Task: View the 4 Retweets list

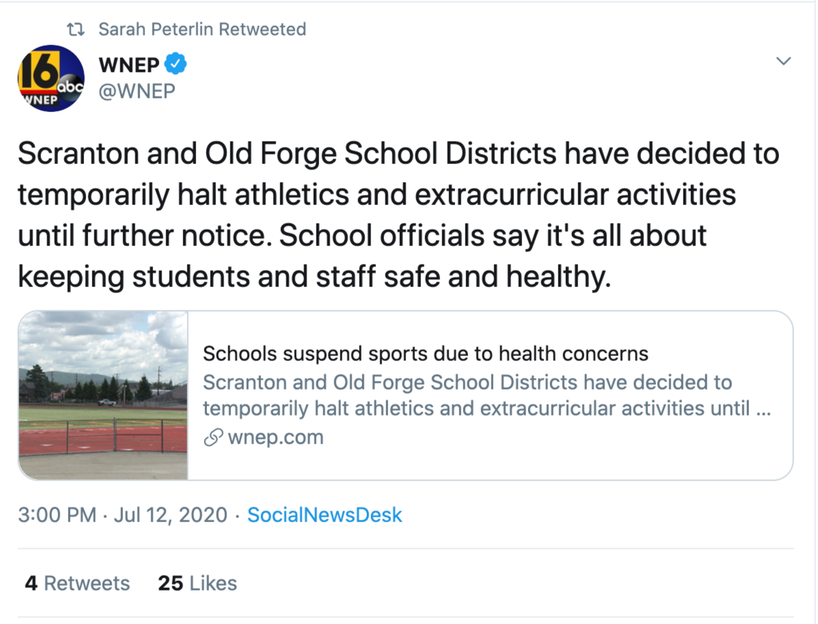Action: pyautogui.click(x=77, y=583)
